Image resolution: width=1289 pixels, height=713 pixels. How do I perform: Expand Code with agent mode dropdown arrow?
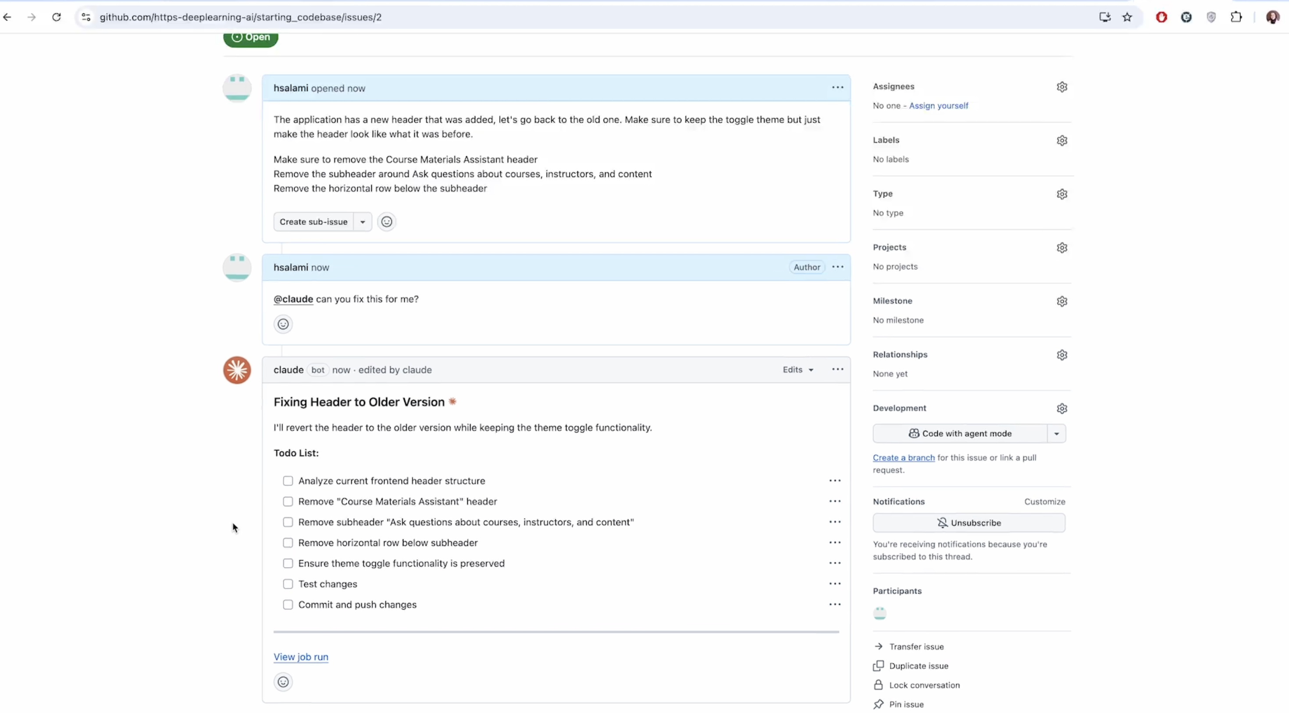pyautogui.click(x=1056, y=434)
